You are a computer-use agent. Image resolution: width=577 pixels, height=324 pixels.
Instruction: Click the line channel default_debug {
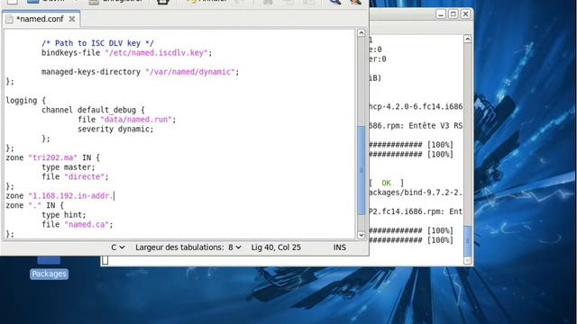93,110
